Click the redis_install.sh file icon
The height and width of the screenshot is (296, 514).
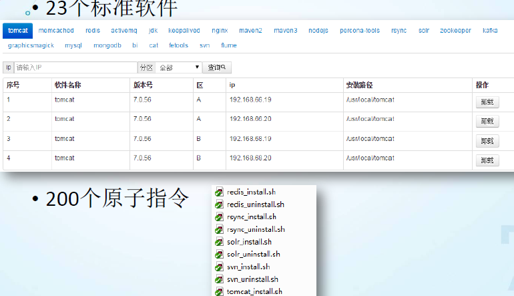coord(219,192)
